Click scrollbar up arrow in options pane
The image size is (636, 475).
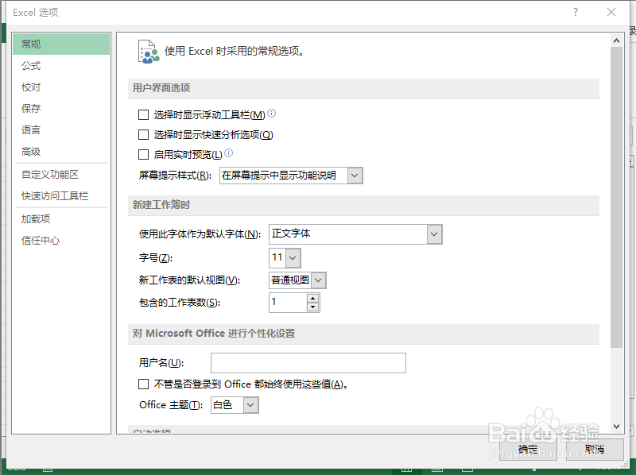pyautogui.click(x=617, y=41)
